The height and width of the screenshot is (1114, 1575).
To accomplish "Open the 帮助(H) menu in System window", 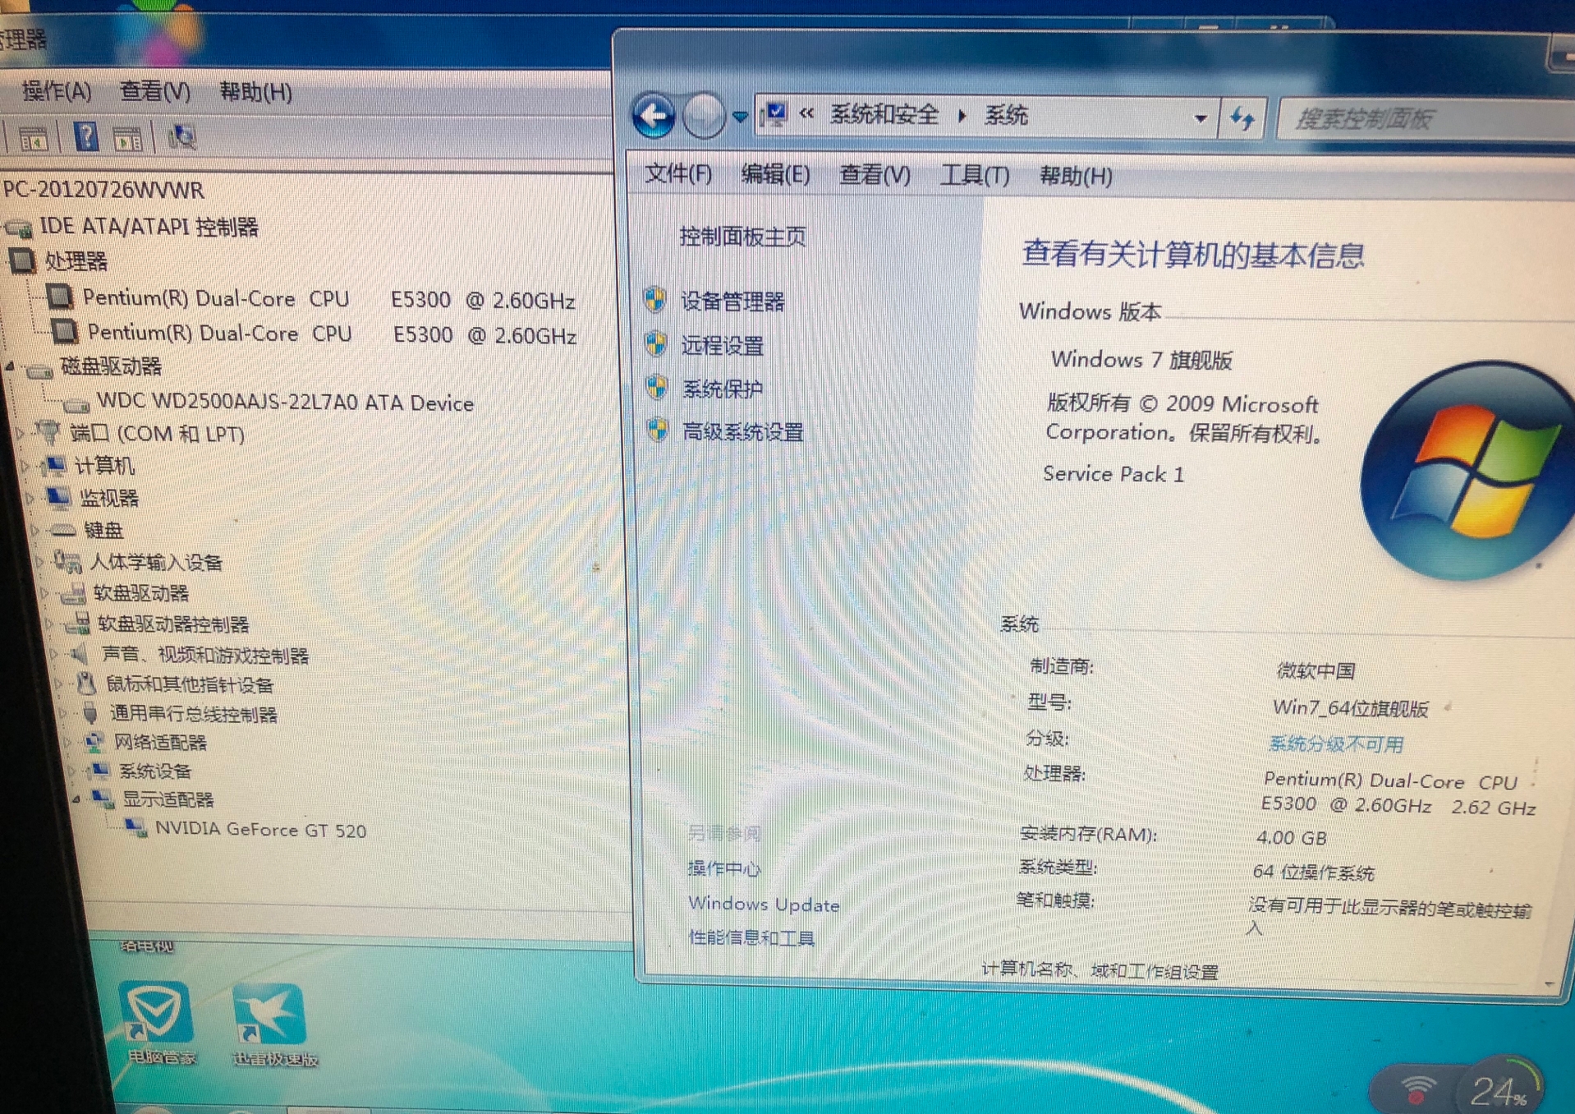I will point(1076,176).
